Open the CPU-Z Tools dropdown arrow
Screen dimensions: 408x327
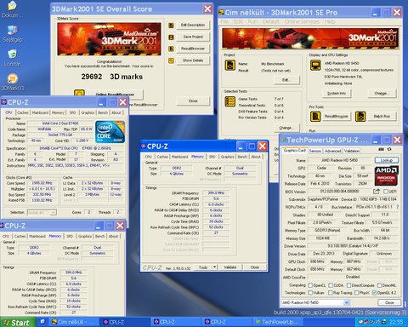tap(214, 267)
